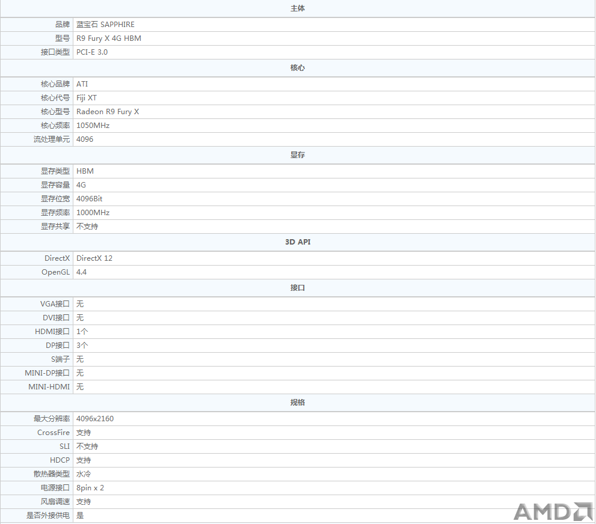Click the 流处理单元 row label
The height and width of the screenshot is (524, 596).
coord(52,139)
